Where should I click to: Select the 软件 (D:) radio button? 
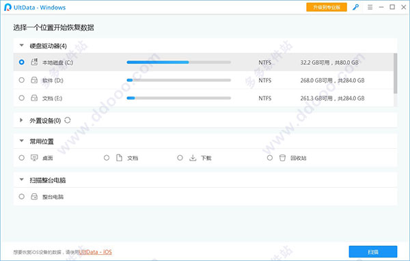(21, 80)
